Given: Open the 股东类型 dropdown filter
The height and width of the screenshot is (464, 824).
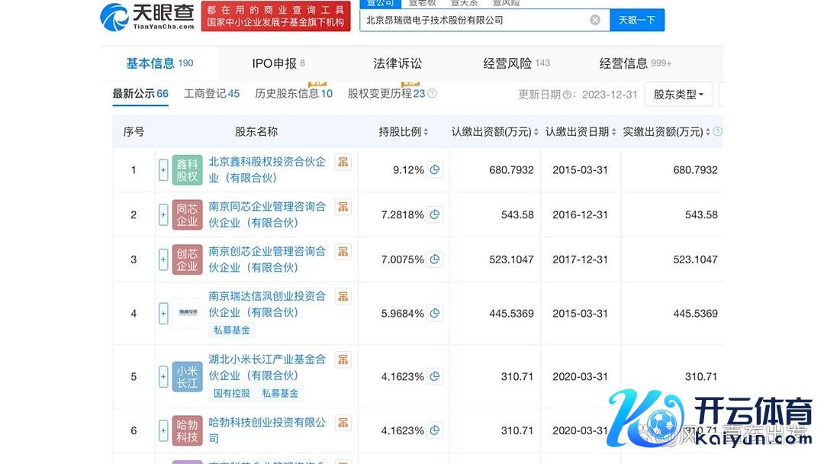Looking at the screenshot, I should pyautogui.click(x=678, y=95).
